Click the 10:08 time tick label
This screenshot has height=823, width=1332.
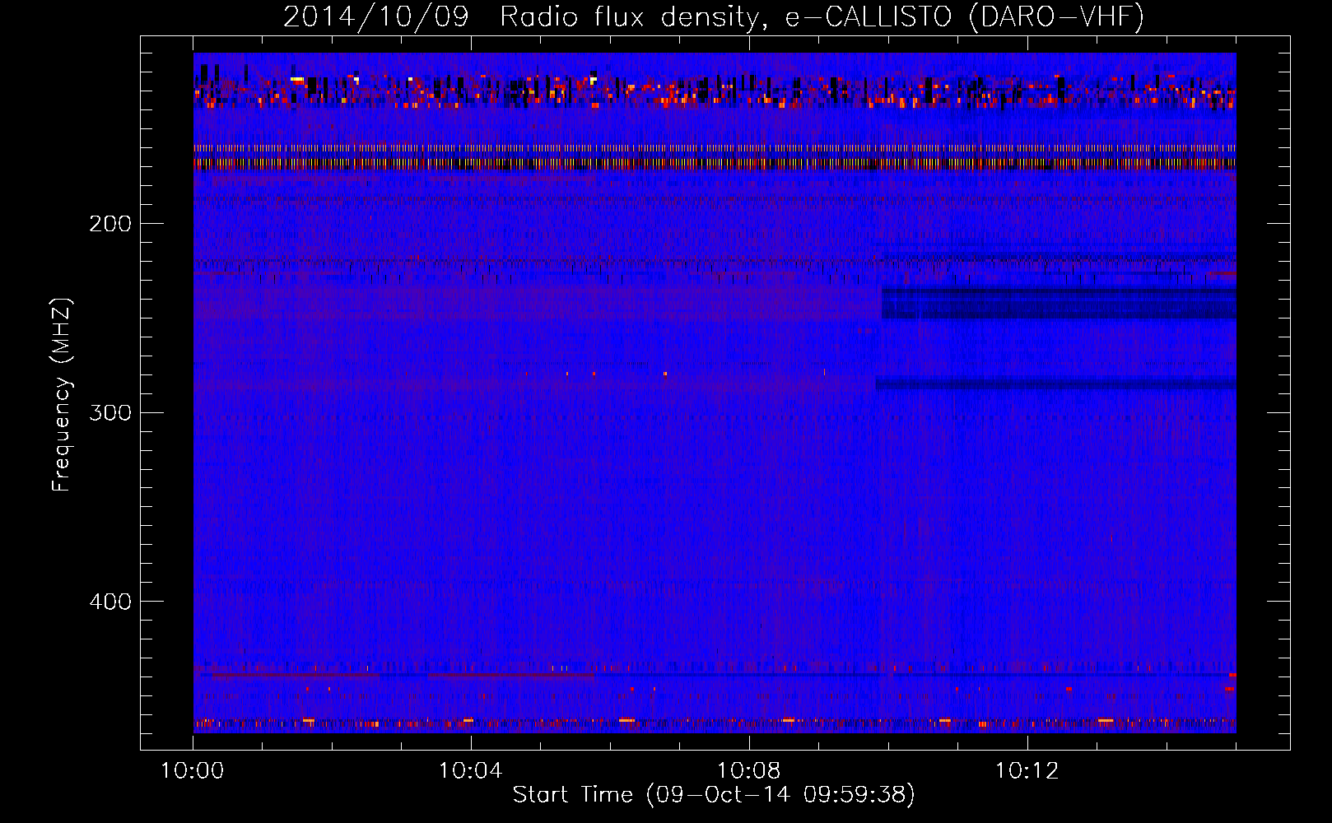[749, 771]
